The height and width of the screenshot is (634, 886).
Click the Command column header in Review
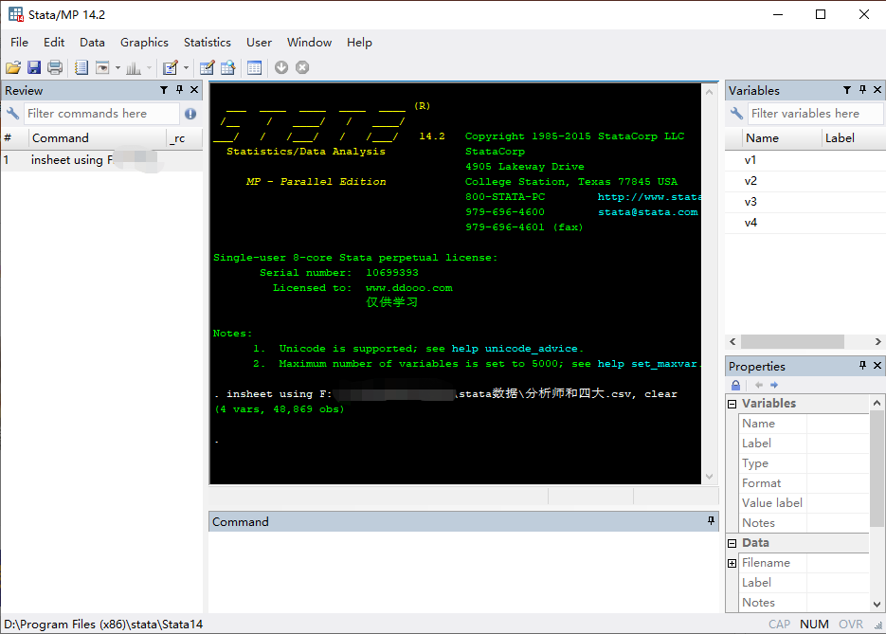pyautogui.click(x=98, y=138)
